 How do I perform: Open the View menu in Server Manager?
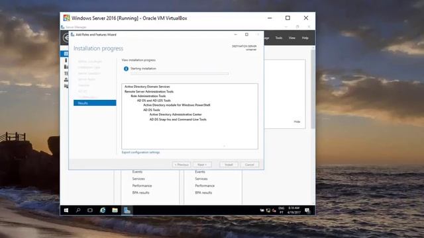[292, 38]
